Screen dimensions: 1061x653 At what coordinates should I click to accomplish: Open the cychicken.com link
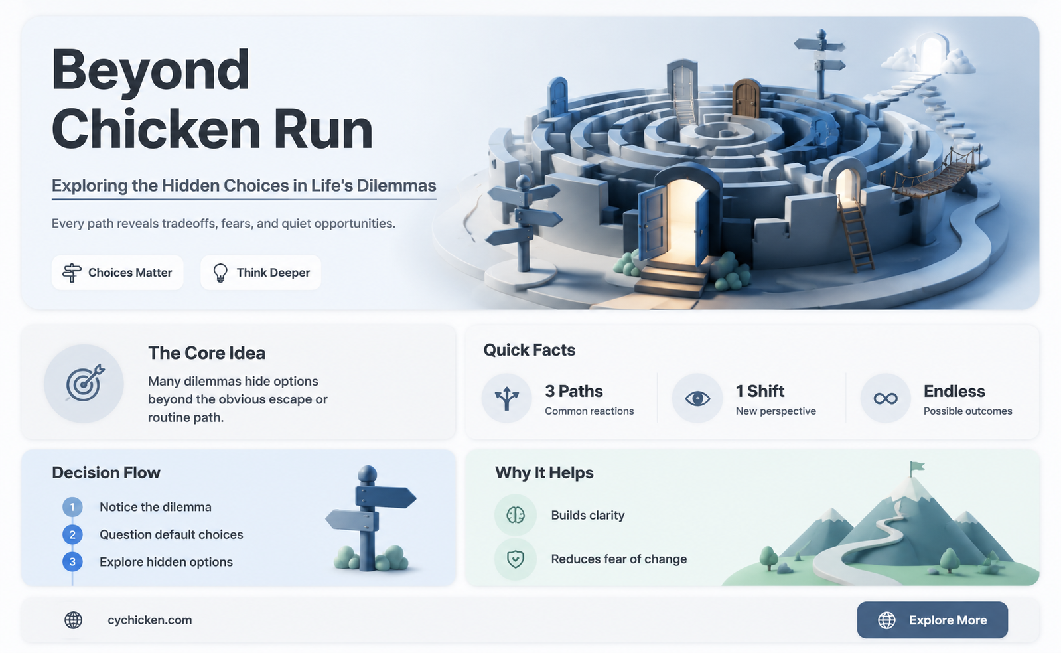pyautogui.click(x=150, y=620)
